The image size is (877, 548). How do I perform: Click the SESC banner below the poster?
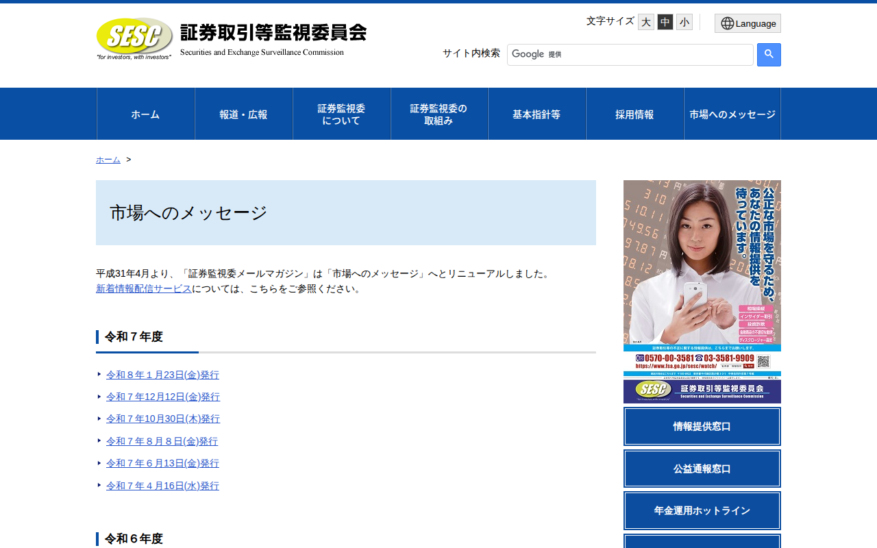[702, 393]
